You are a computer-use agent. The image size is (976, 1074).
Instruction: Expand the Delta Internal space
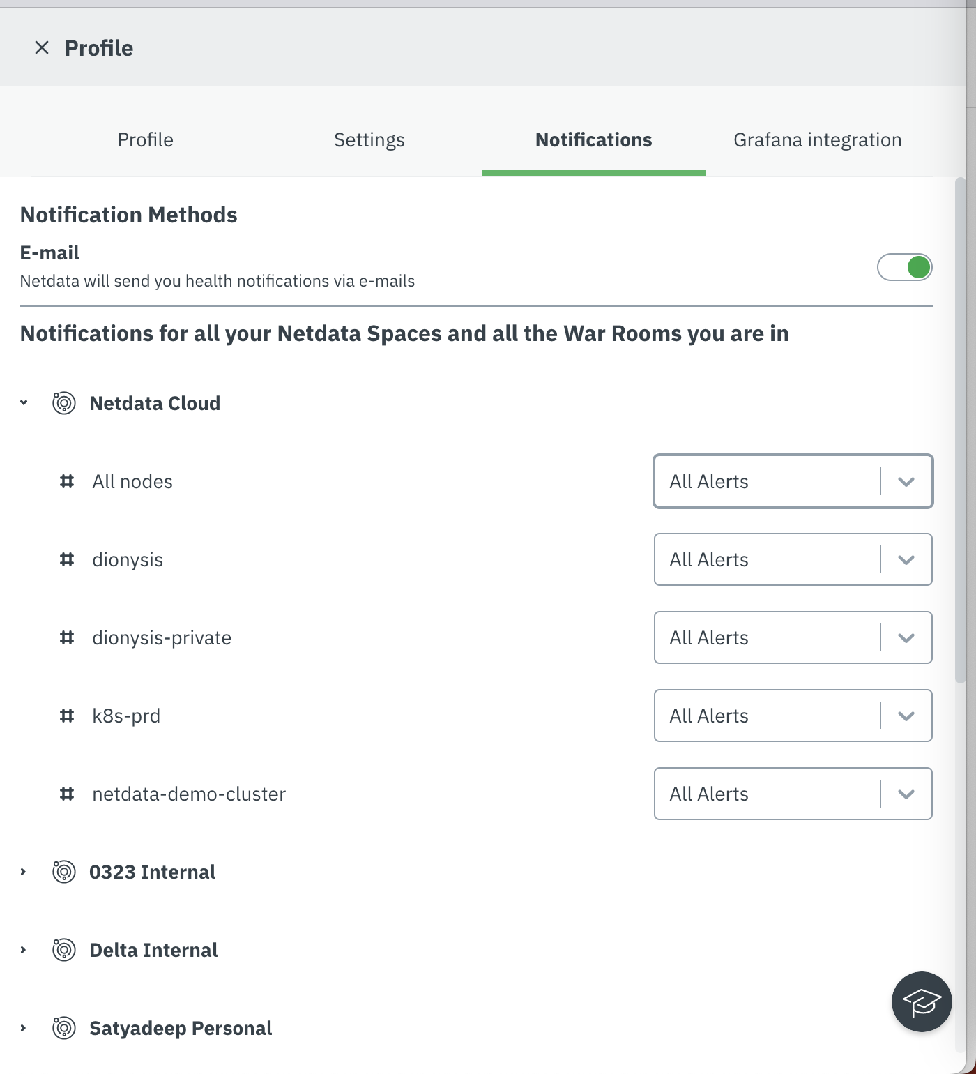24,950
